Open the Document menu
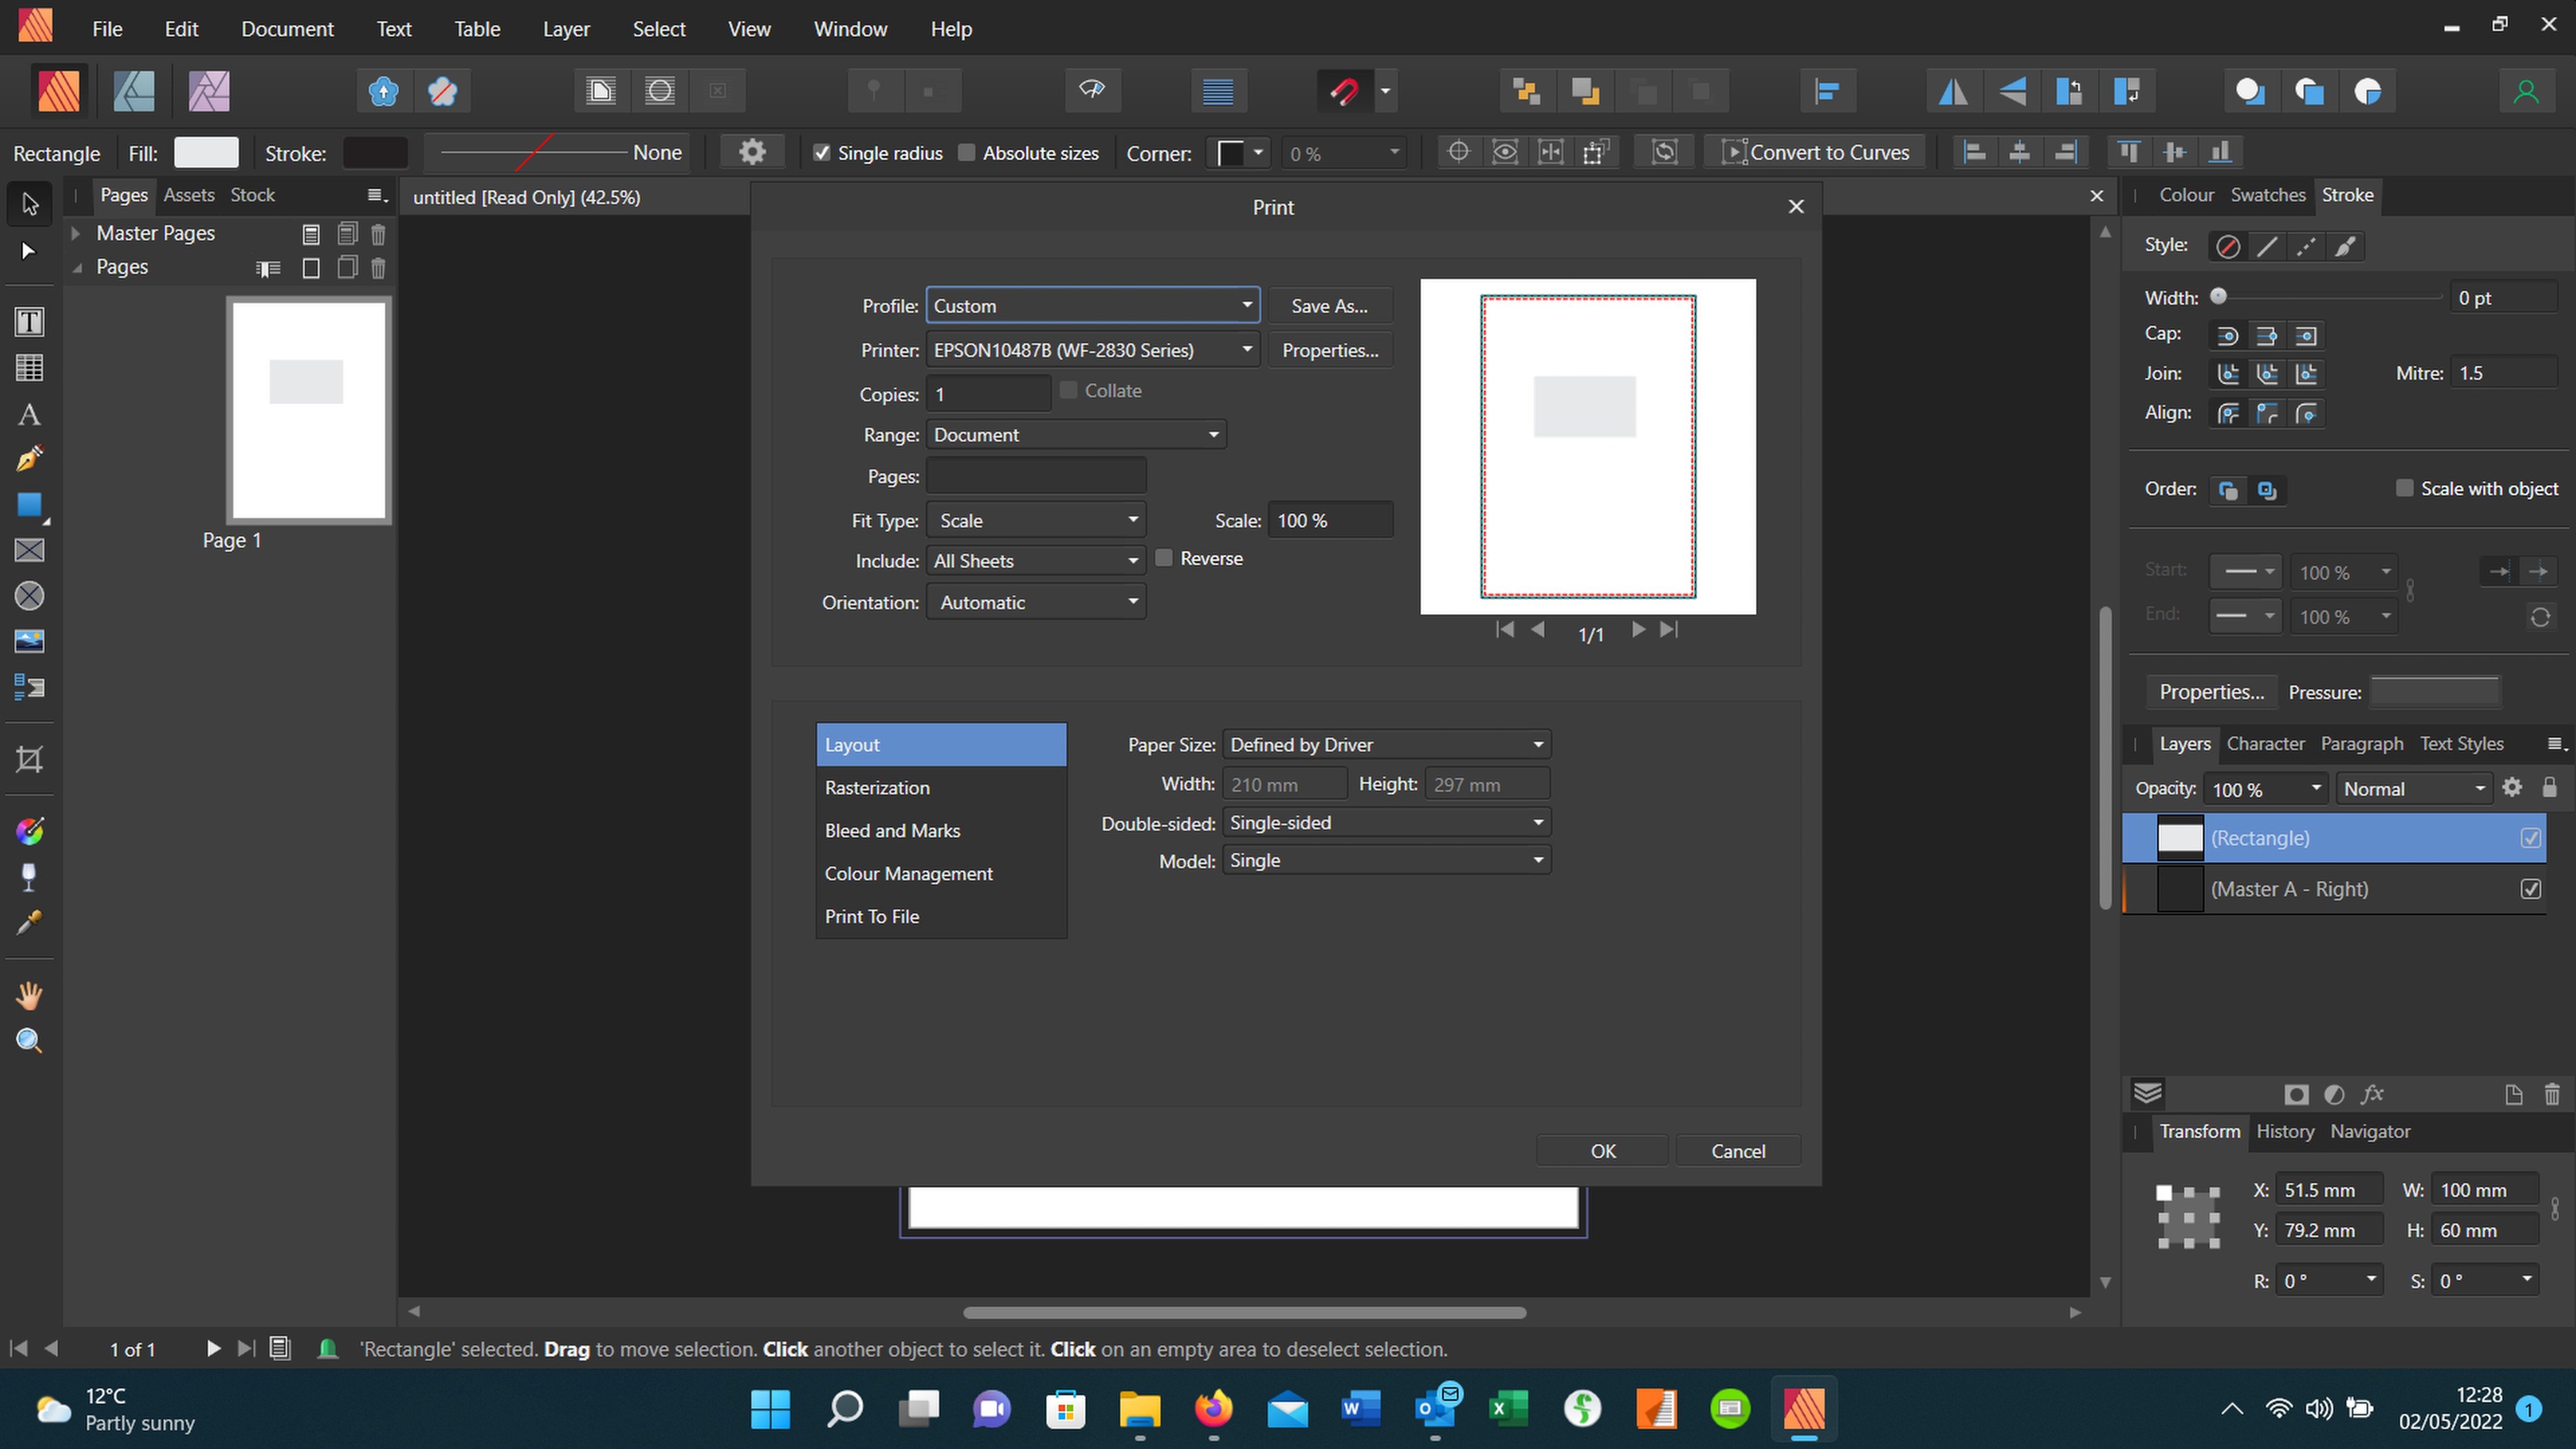Viewport: 2576px width, 1449px height. [x=287, y=29]
